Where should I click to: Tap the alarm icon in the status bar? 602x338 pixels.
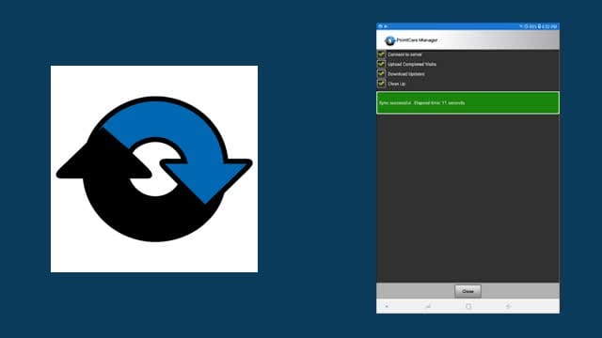coord(527,26)
